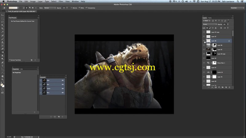Change screen mode icon in toolbox
This screenshot has width=246, height=138.
tap(2, 93)
